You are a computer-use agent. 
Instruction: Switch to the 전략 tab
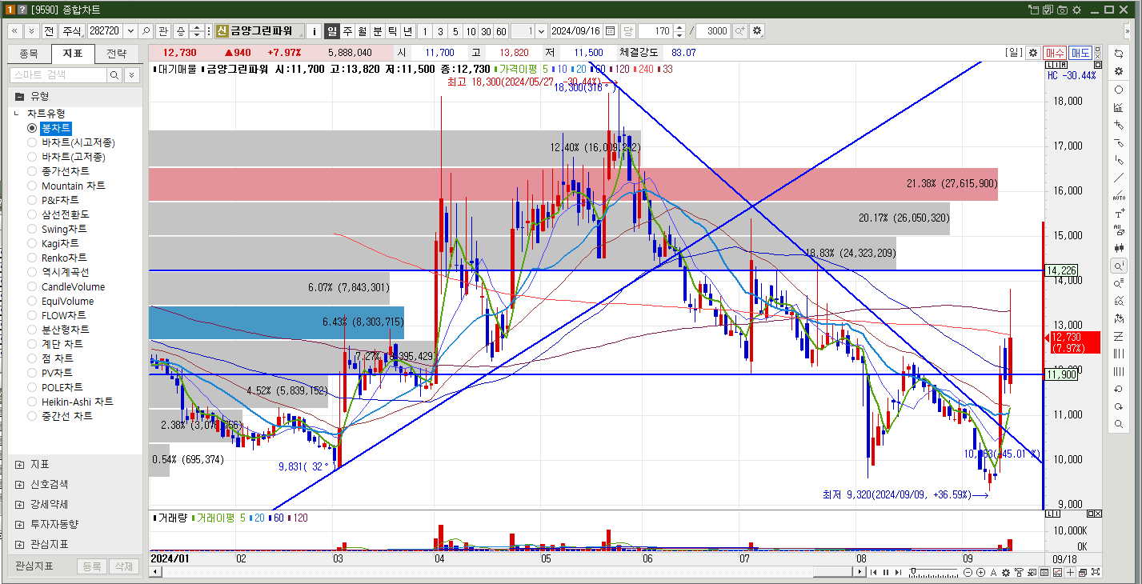pyautogui.click(x=117, y=54)
